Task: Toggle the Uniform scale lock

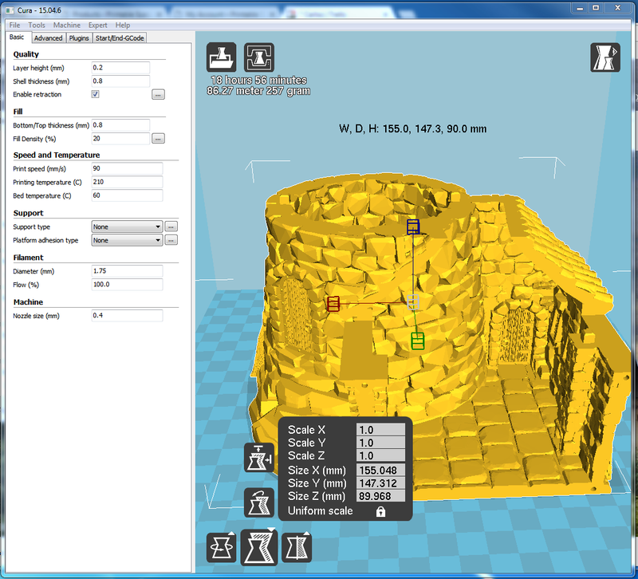Action: [380, 511]
